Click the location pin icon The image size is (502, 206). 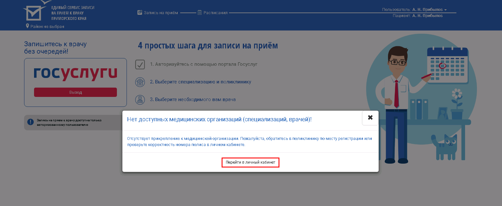27,26
